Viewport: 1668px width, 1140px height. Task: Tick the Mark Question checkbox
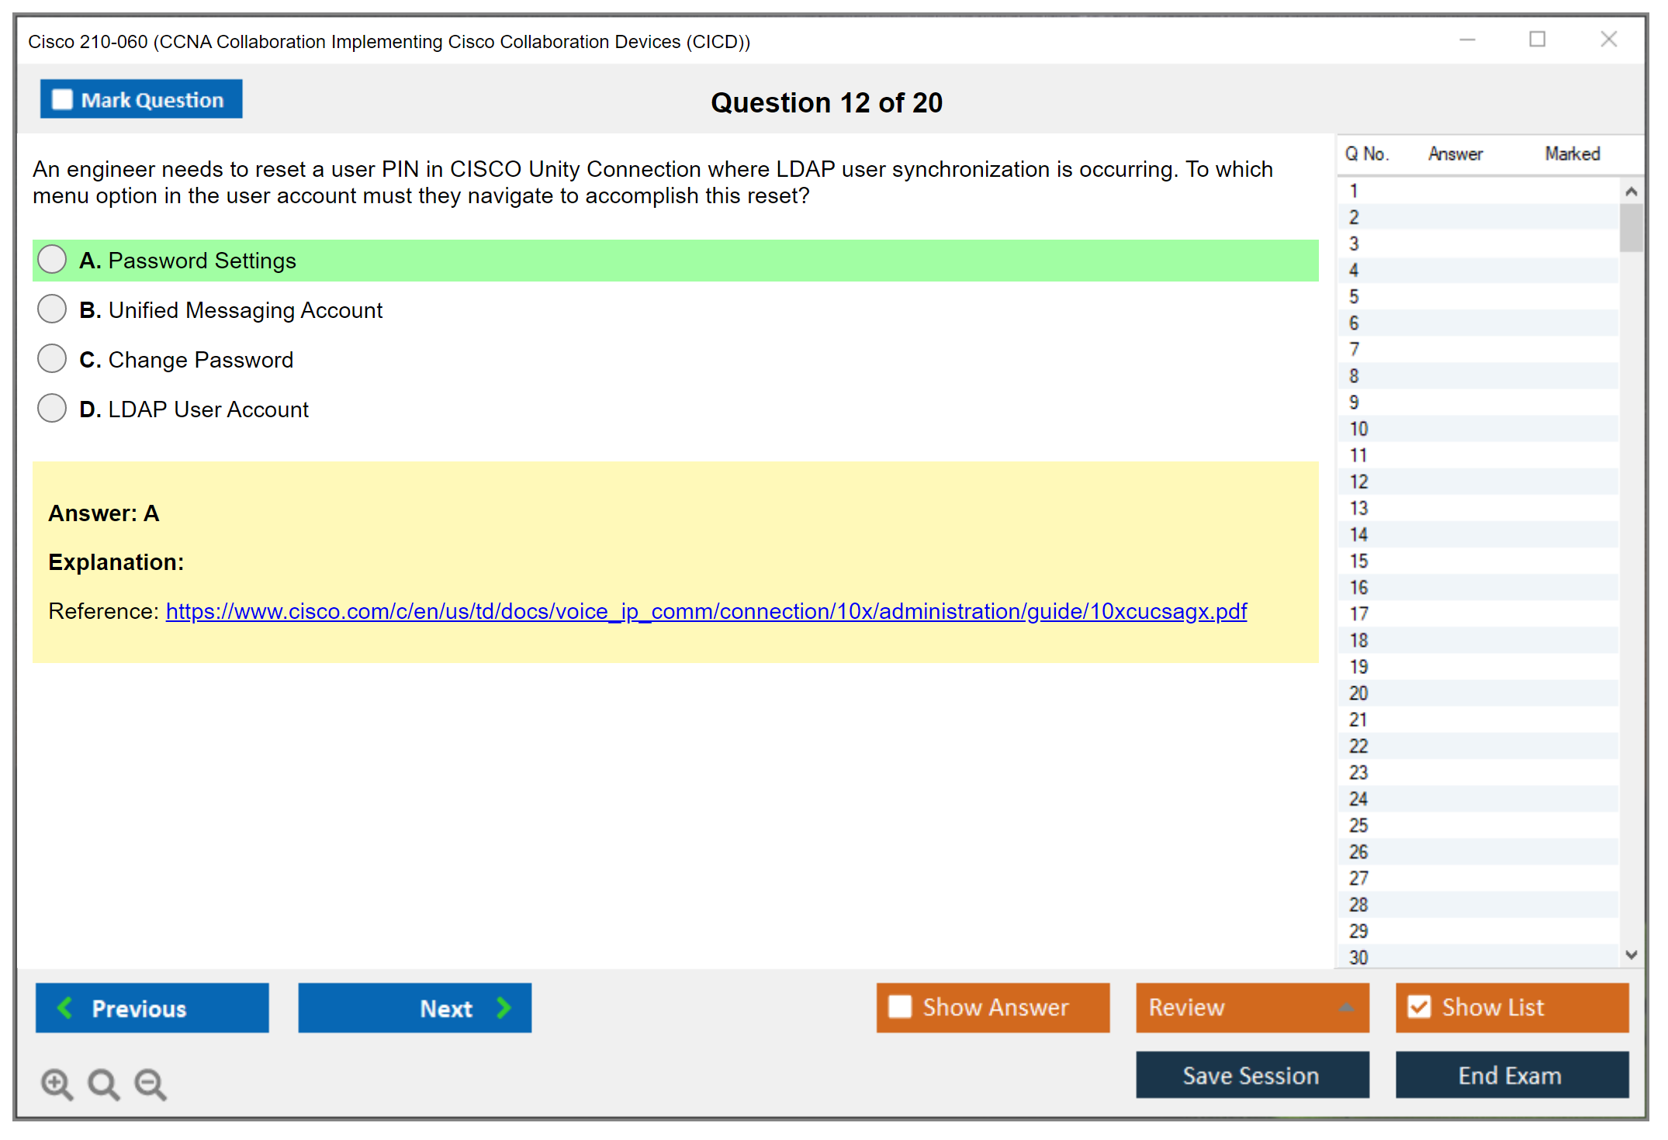click(62, 100)
